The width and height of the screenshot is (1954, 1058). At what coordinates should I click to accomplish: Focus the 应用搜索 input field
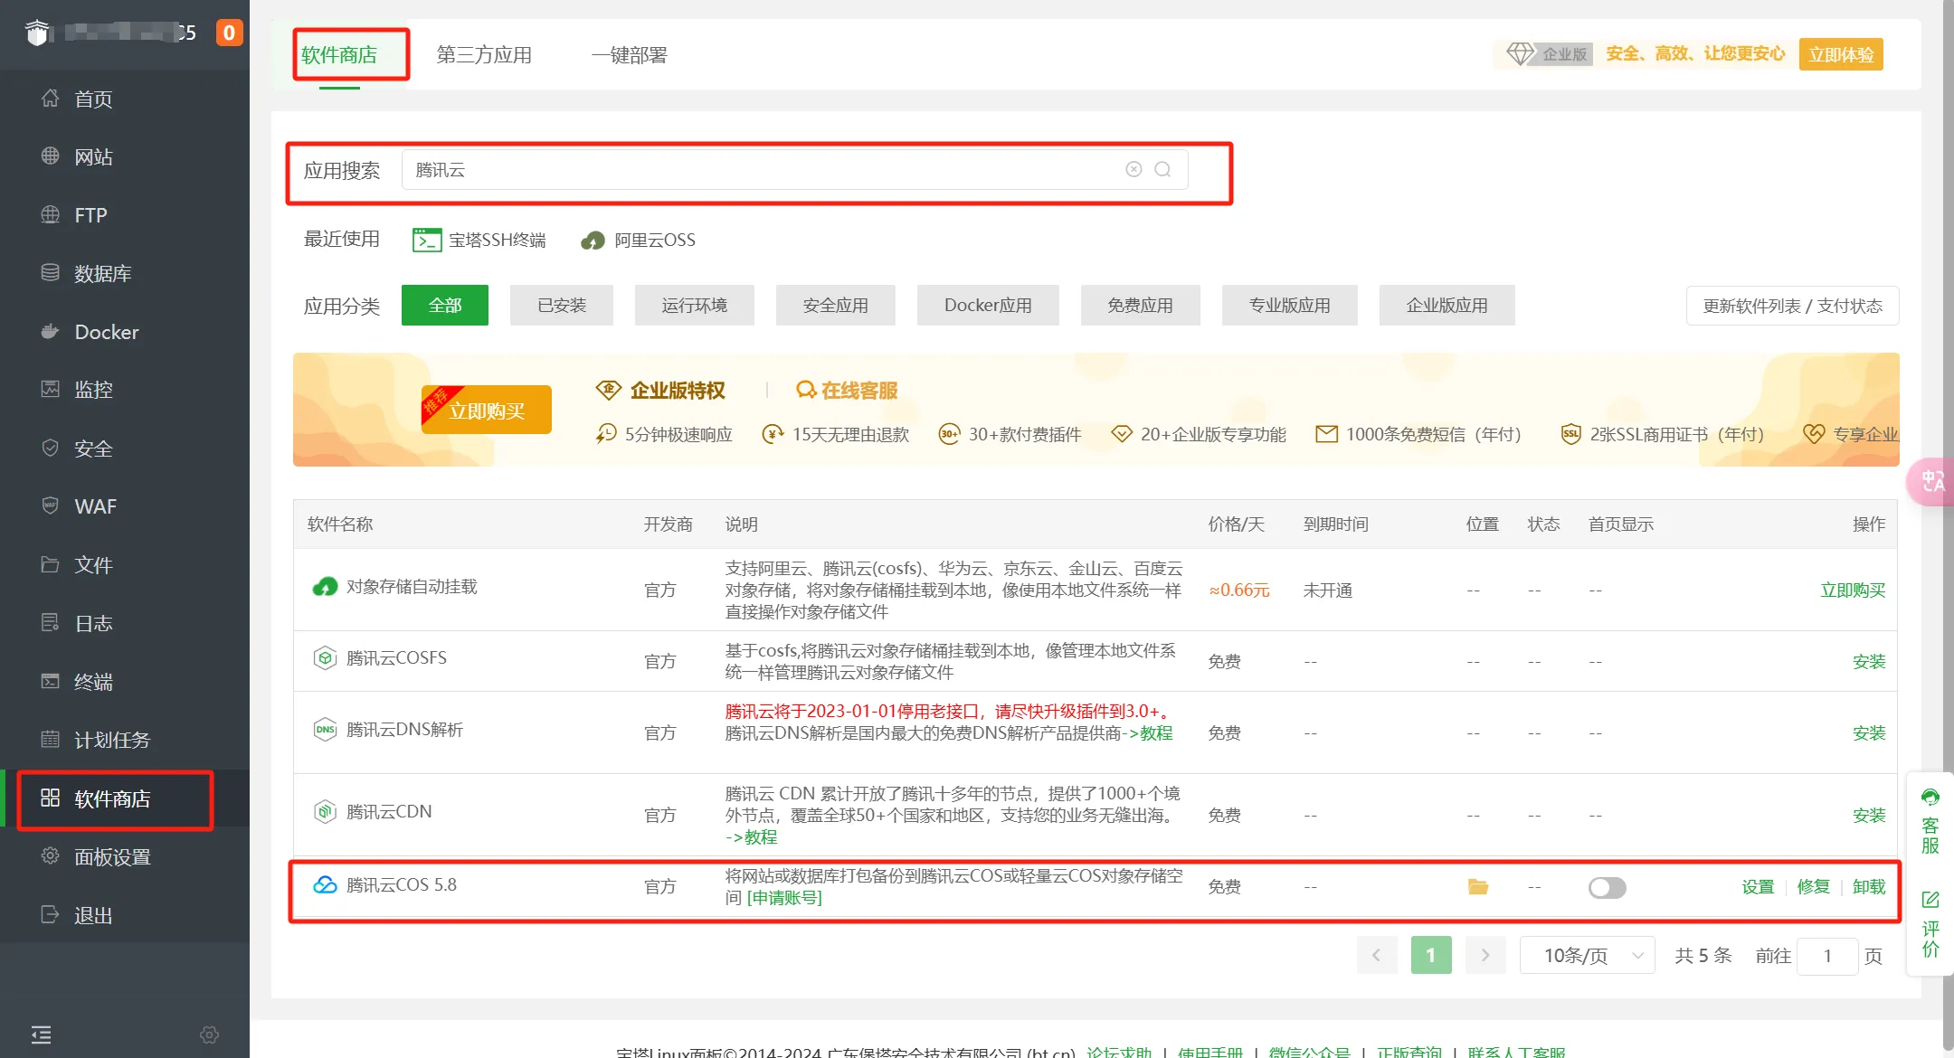(794, 169)
